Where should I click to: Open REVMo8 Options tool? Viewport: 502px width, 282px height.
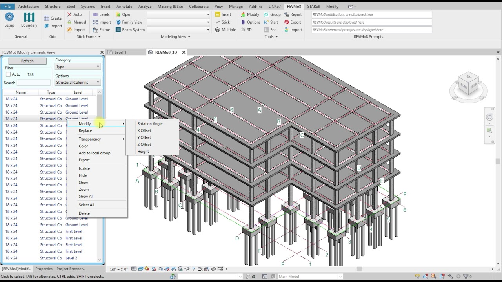250,22
